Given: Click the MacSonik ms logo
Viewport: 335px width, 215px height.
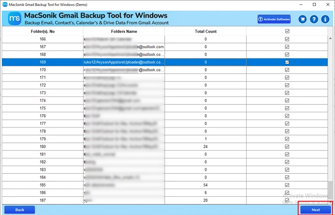Looking at the screenshot, I should (x=15, y=19).
